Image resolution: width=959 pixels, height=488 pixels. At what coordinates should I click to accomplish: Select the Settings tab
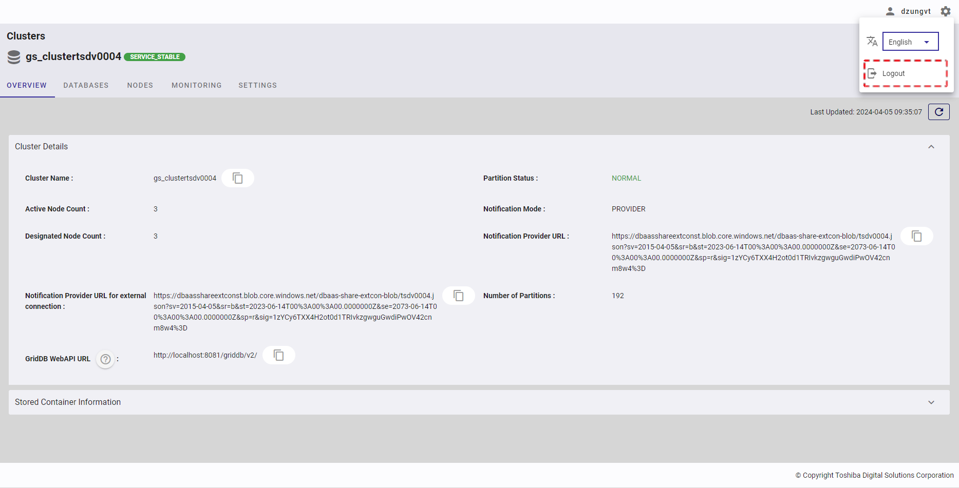tap(257, 85)
